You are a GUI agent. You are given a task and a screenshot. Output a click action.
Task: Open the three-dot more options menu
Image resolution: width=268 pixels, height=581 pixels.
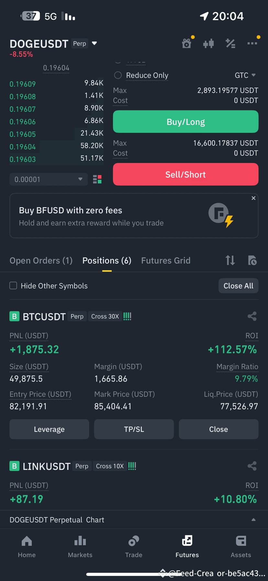pyautogui.click(x=252, y=43)
